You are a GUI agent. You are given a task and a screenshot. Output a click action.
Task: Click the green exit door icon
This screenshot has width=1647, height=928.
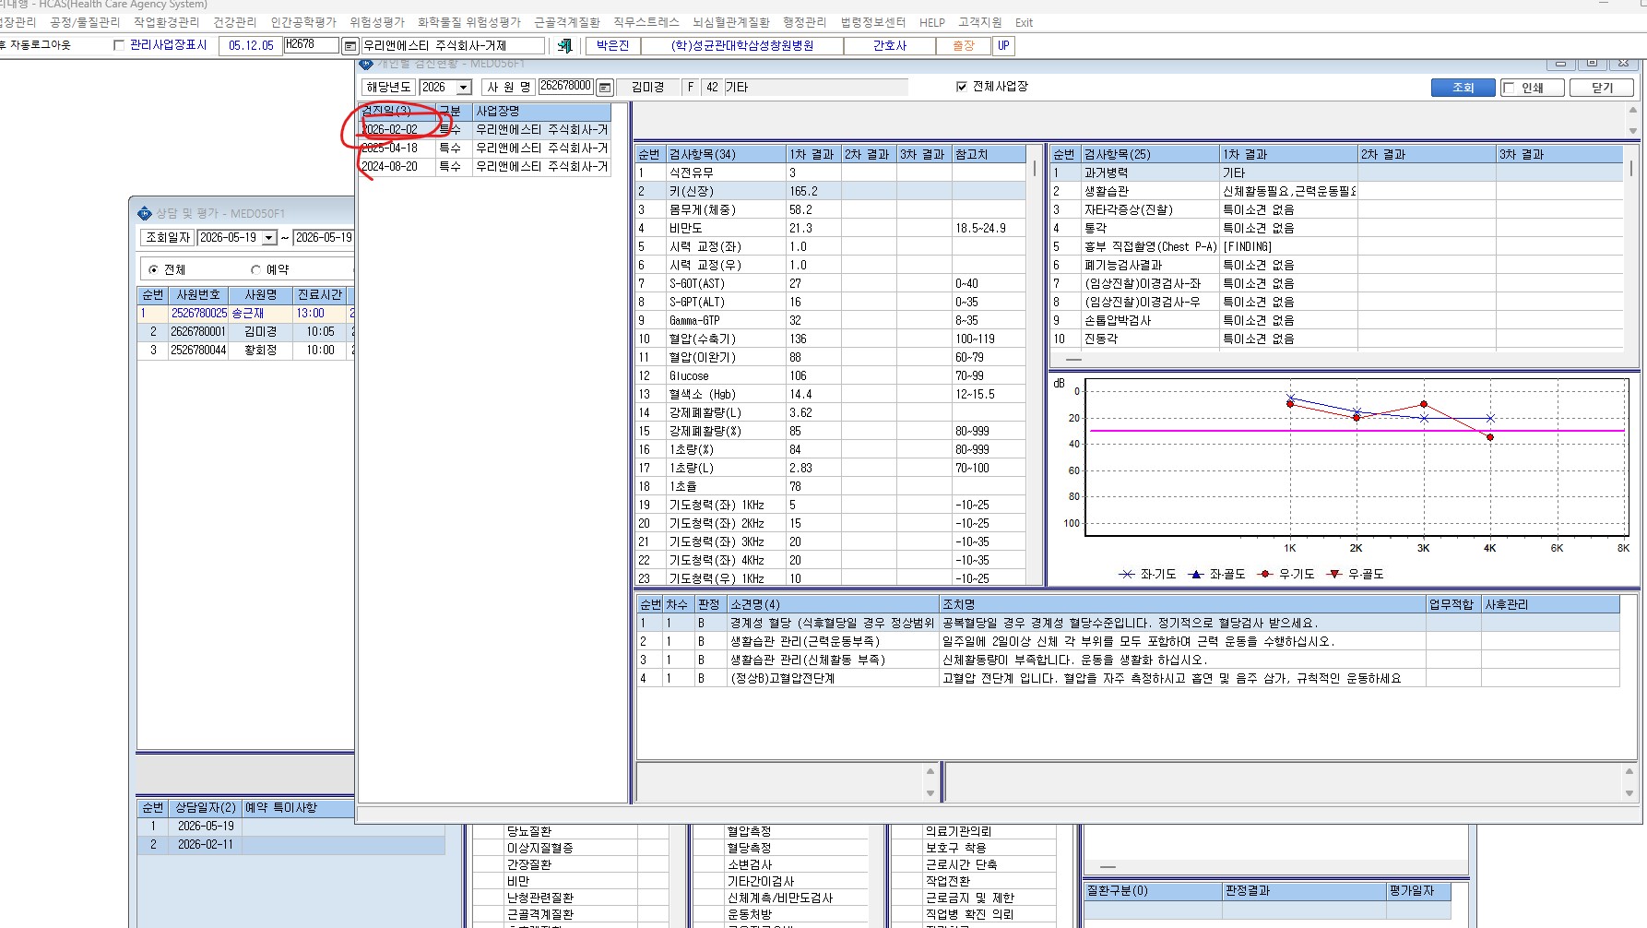point(564,45)
